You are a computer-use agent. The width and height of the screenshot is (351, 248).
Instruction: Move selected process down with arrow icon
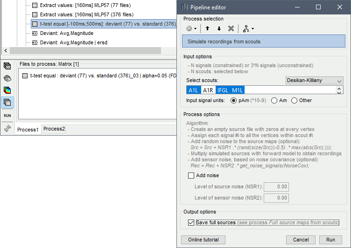tap(219, 28)
